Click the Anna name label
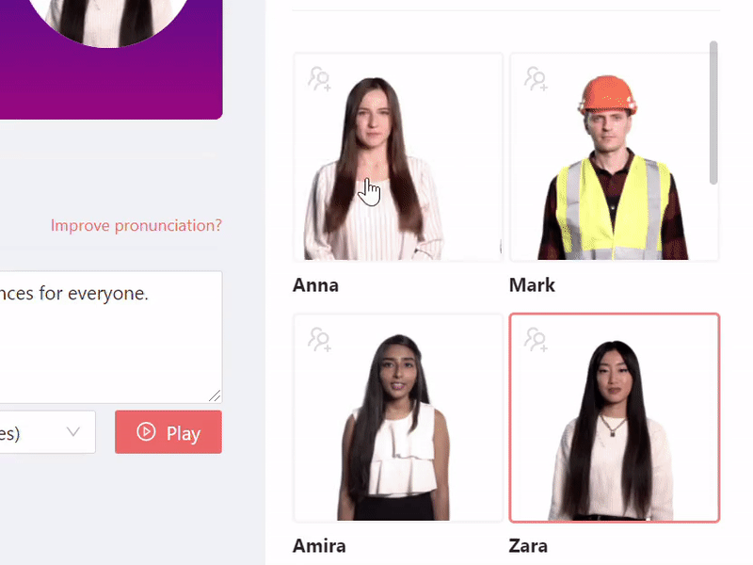This screenshot has height=565, width=753. coord(315,285)
